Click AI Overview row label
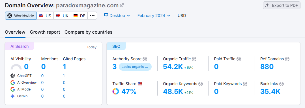The width and height of the screenshot is (305, 108). (27, 83)
